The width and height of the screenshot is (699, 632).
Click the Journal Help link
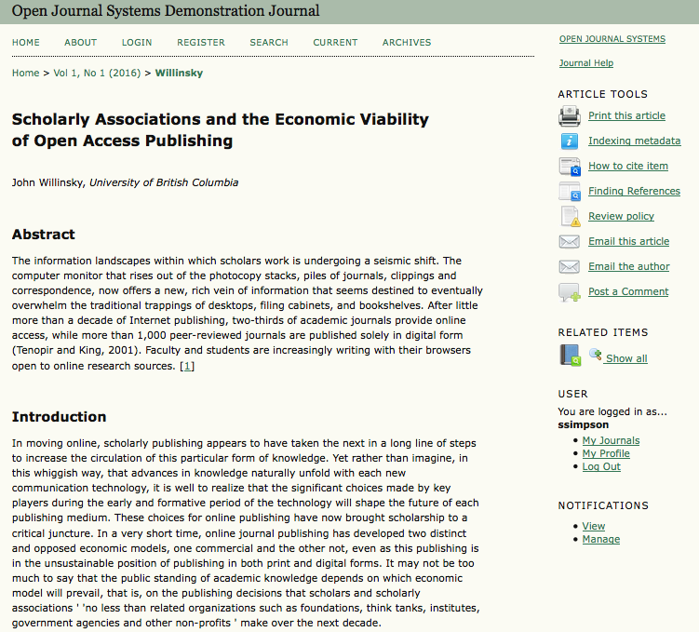(585, 63)
